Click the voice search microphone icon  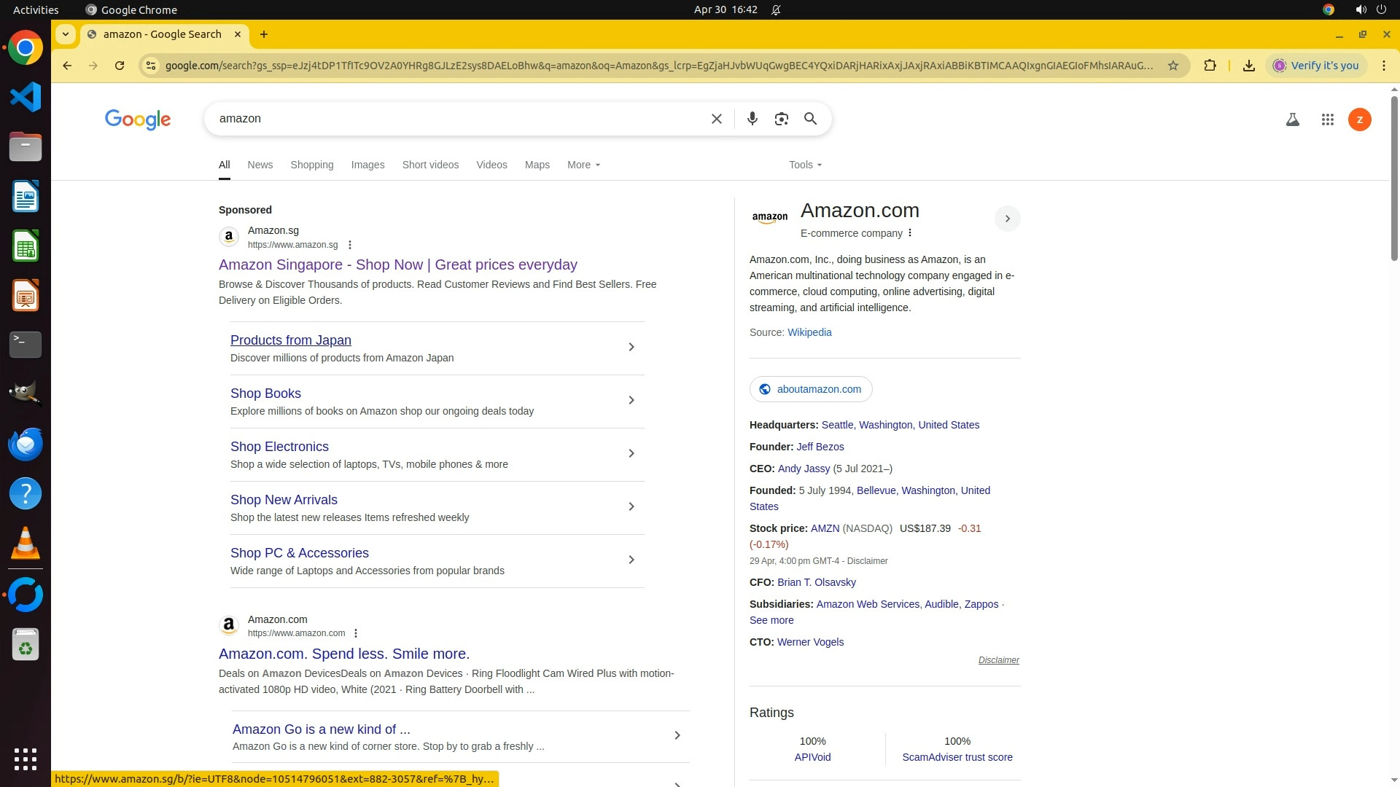click(x=752, y=119)
